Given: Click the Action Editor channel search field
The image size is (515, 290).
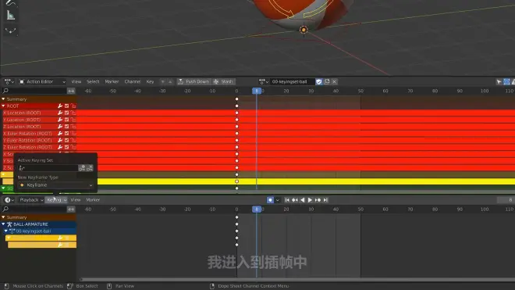Looking at the screenshot, I should (x=34, y=91).
